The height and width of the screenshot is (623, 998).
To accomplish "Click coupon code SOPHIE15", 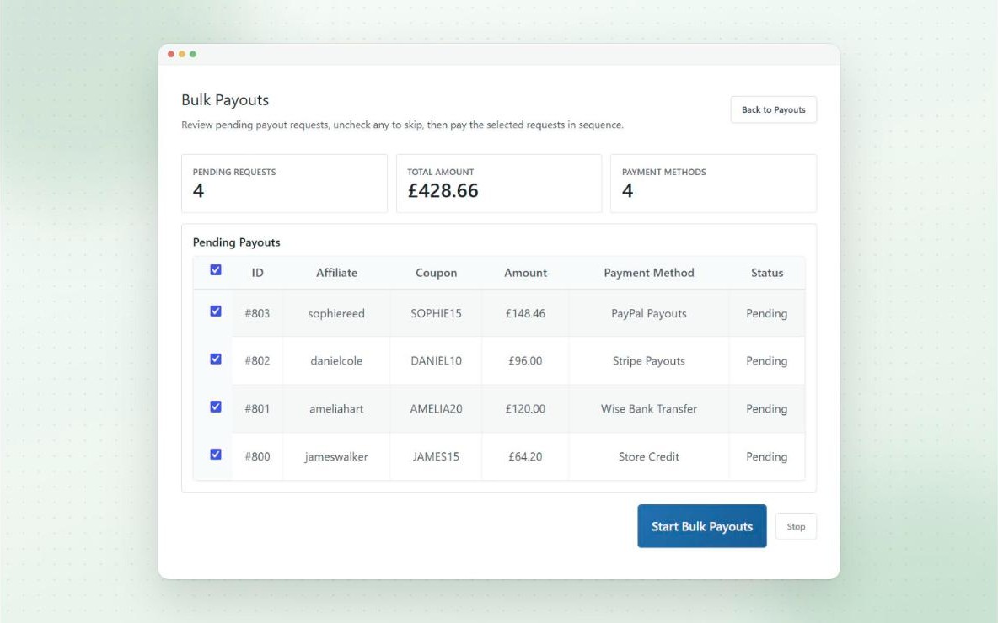I will point(436,313).
